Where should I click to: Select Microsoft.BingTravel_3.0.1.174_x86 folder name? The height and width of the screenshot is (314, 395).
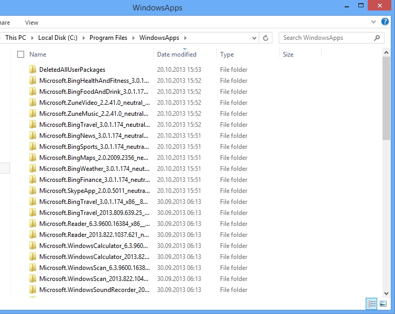(x=93, y=202)
